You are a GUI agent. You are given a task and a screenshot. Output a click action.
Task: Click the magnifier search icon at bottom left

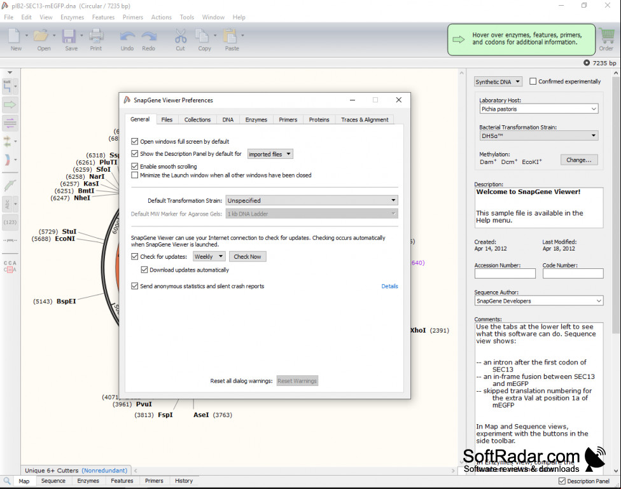tap(7, 481)
